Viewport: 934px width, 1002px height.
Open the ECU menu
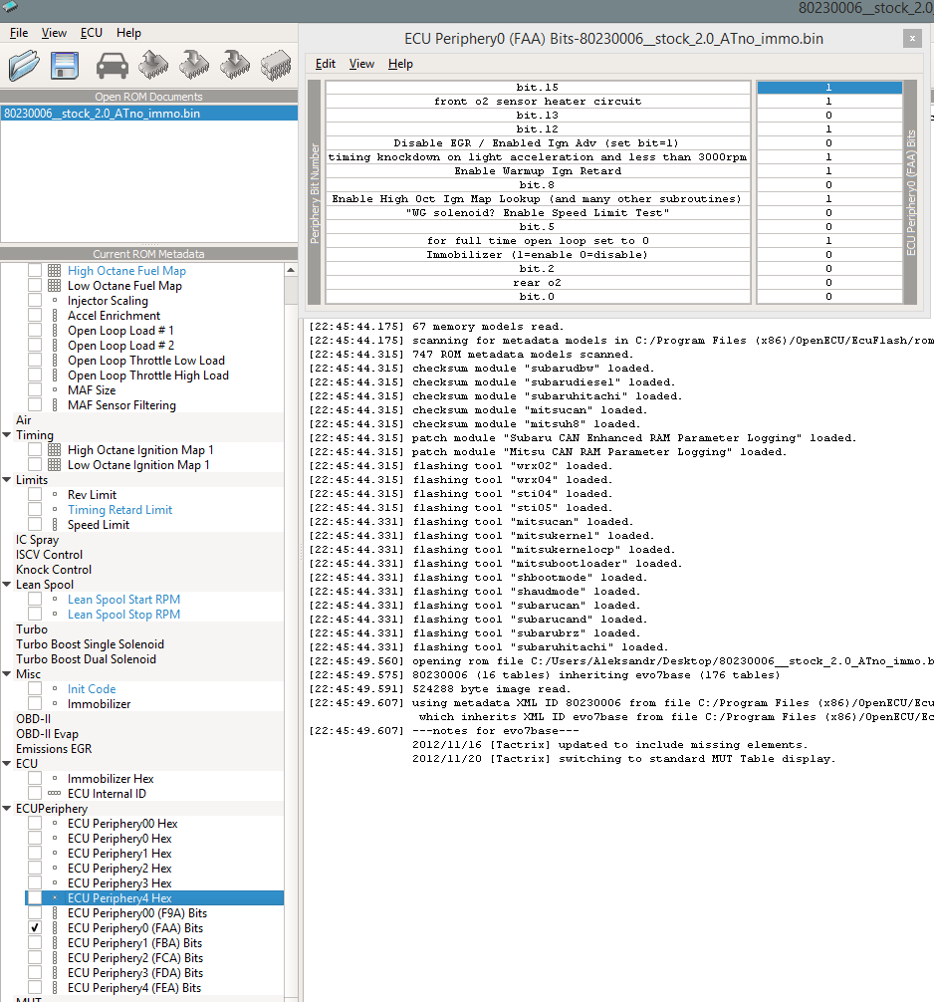pyautogui.click(x=92, y=33)
